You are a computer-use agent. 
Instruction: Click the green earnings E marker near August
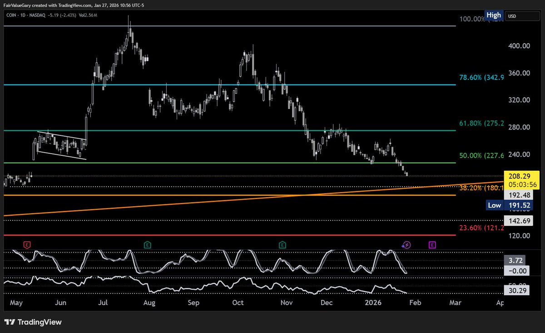pos(148,245)
